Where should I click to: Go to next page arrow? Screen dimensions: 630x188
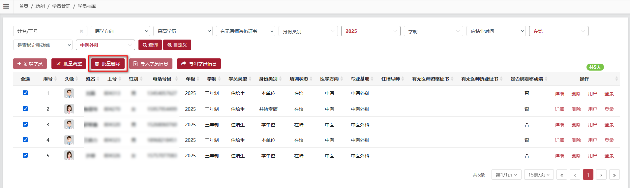point(601,175)
